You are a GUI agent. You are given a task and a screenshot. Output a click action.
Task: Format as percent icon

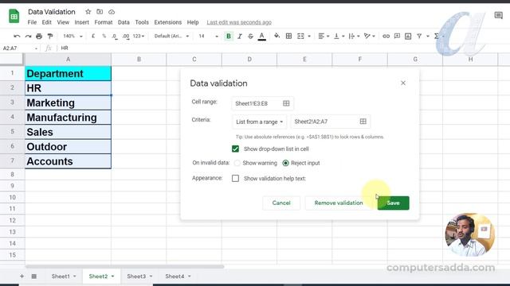click(x=104, y=36)
